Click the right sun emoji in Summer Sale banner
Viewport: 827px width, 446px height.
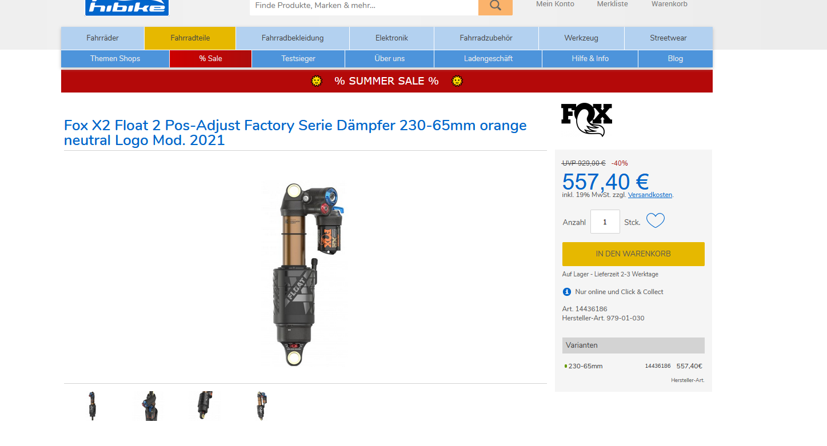point(457,81)
